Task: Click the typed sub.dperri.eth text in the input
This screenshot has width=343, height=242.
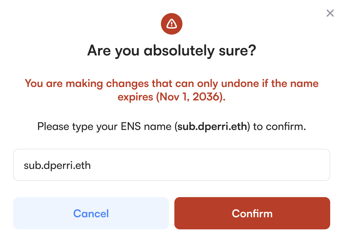Action: point(57,166)
